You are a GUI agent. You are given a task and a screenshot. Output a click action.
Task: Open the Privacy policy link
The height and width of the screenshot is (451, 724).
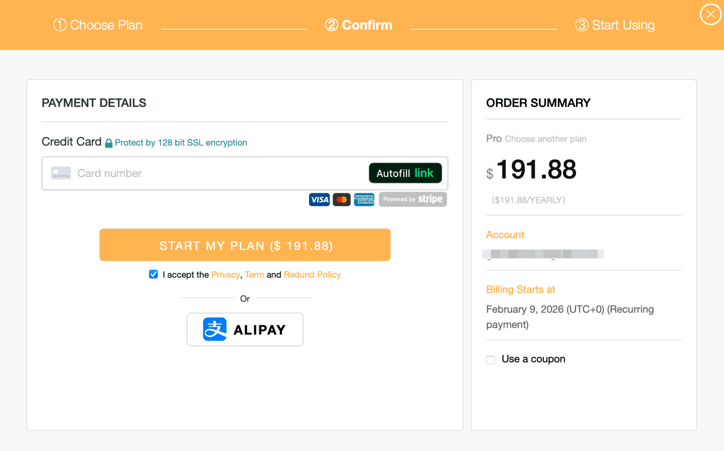pyautogui.click(x=225, y=275)
